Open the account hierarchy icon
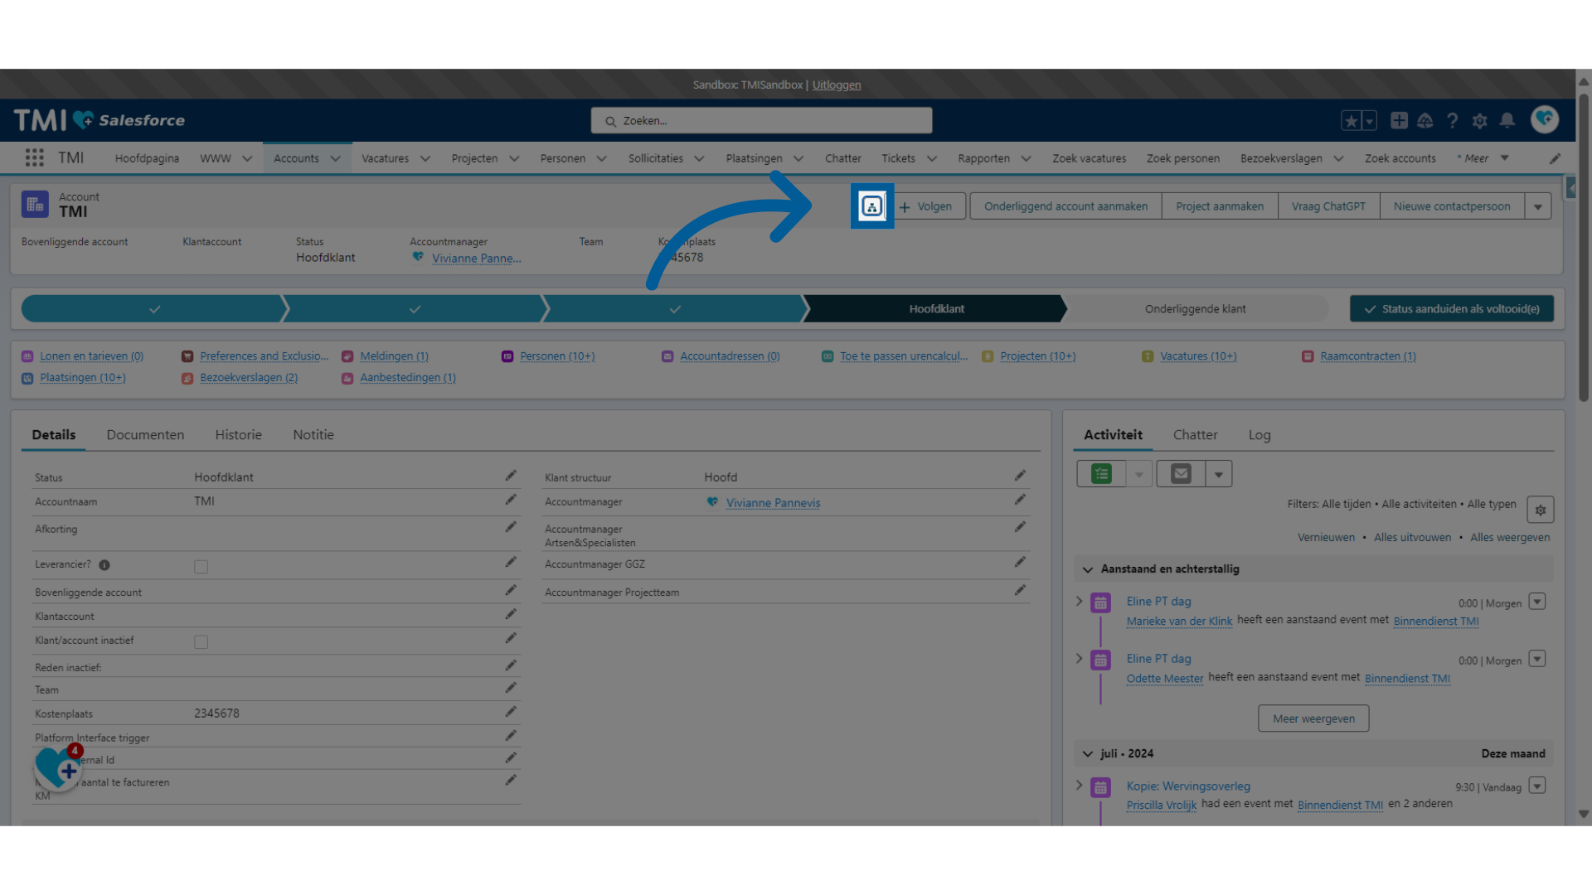1592x895 pixels. coord(871,206)
